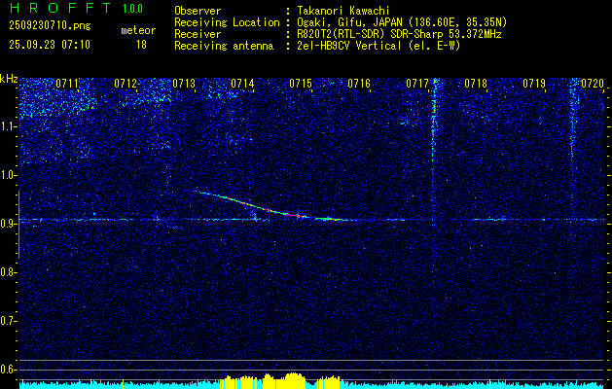Click the Receiving antenna field label

point(224,46)
